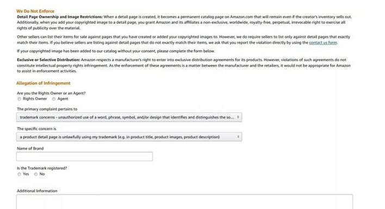Open the specific concern dropdown

point(129,137)
